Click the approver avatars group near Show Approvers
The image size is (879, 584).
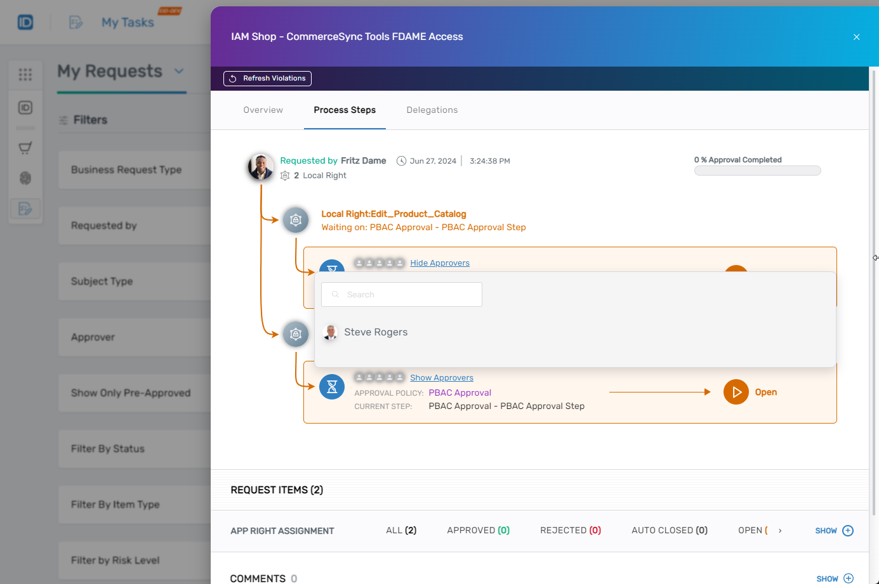point(380,377)
